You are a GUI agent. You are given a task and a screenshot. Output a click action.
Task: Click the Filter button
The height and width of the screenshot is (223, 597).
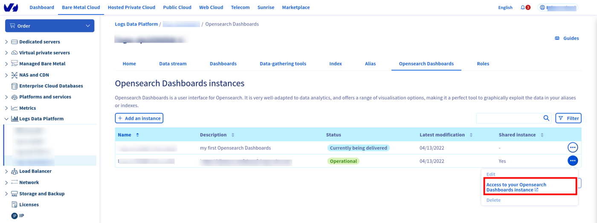(568, 118)
